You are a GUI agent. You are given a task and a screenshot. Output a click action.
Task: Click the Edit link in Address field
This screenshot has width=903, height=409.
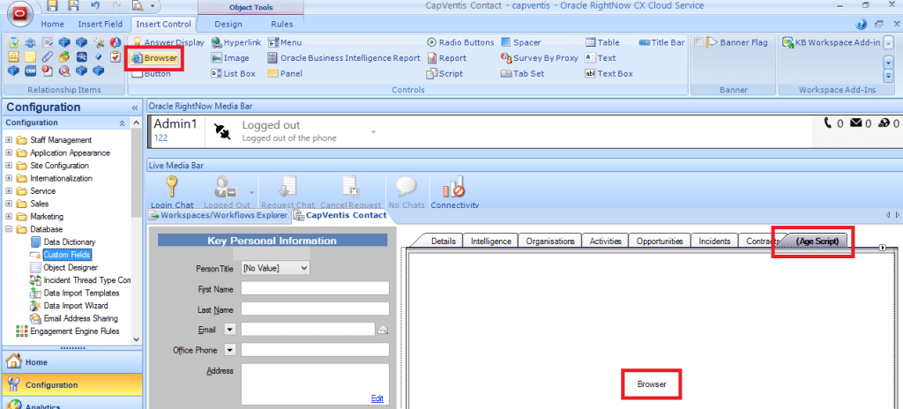(x=377, y=398)
